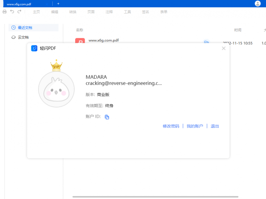Select 最近文档 in the sidebar
The image size is (266, 199).
pyautogui.click(x=34, y=28)
